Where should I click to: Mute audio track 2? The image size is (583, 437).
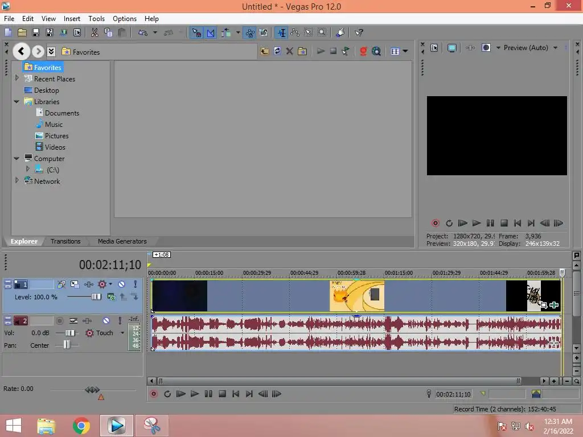pos(106,321)
